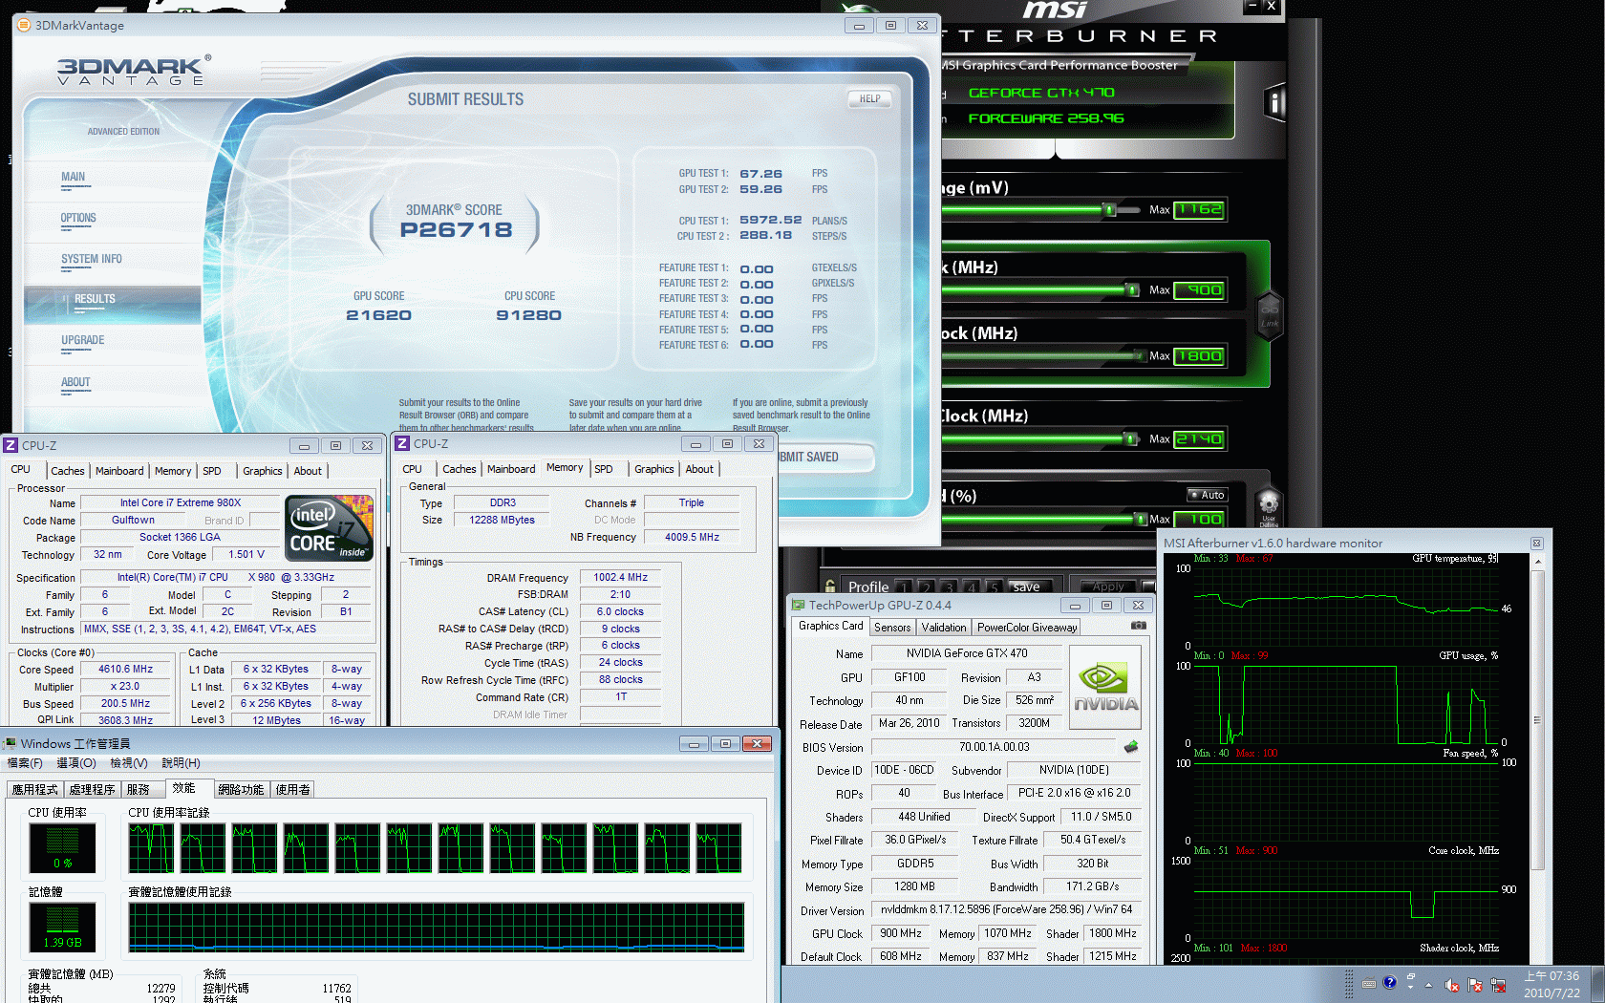
Task: Open Caches tab in left CPU-Z
Action: [68, 471]
